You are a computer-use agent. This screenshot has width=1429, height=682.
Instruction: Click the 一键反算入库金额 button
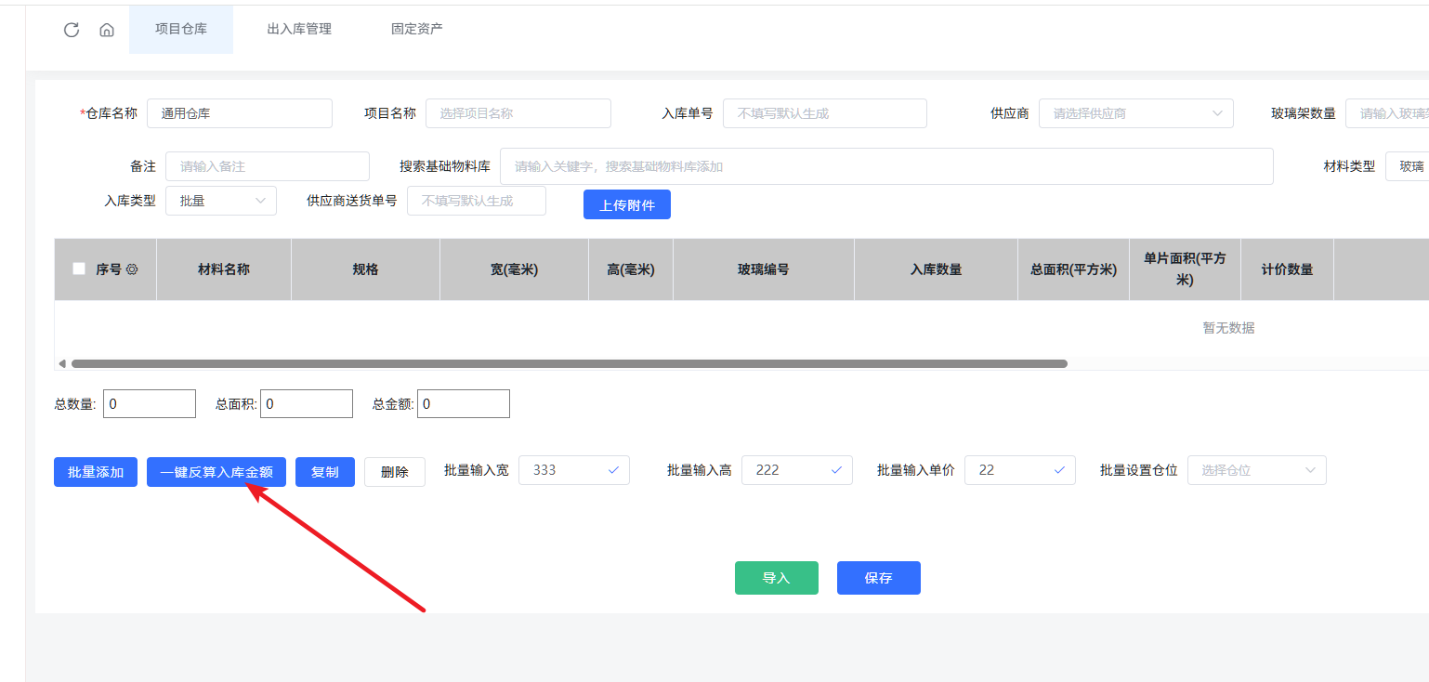[216, 472]
